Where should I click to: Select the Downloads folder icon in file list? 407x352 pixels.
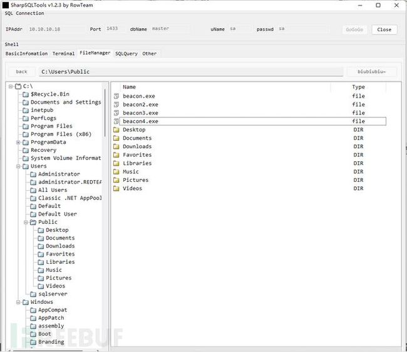[x=116, y=147]
